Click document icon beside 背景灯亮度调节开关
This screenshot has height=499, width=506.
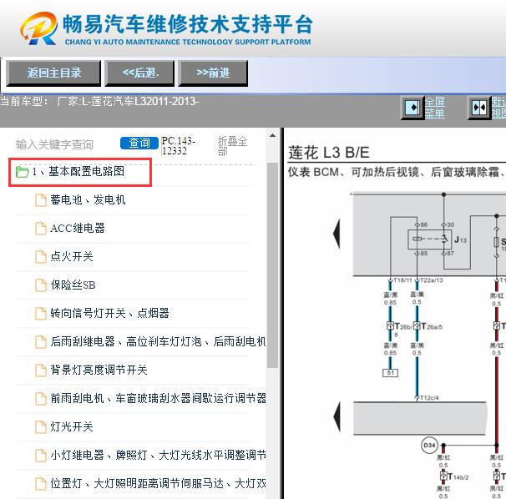(x=41, y=370)
